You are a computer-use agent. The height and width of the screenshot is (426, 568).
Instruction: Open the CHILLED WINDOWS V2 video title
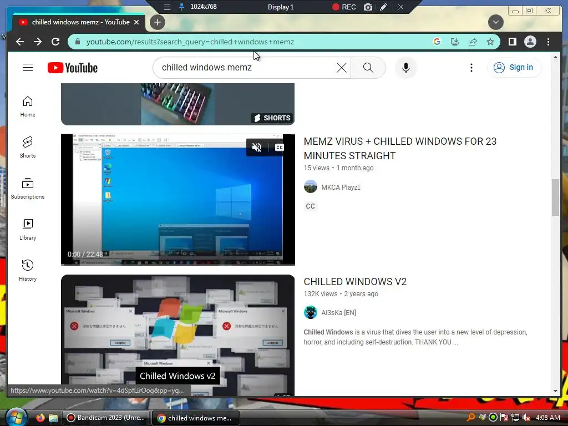355,282
